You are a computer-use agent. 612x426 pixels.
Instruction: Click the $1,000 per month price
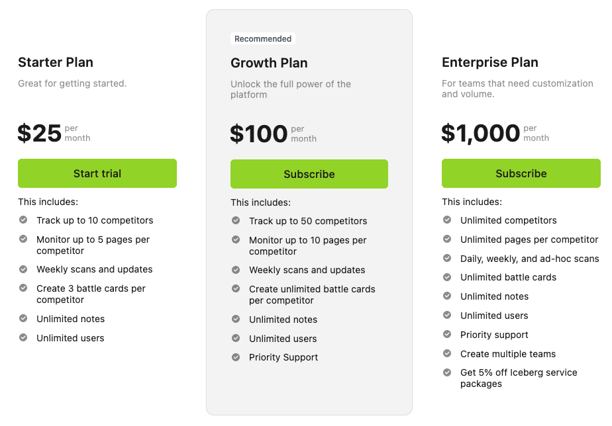click(495, 133)
